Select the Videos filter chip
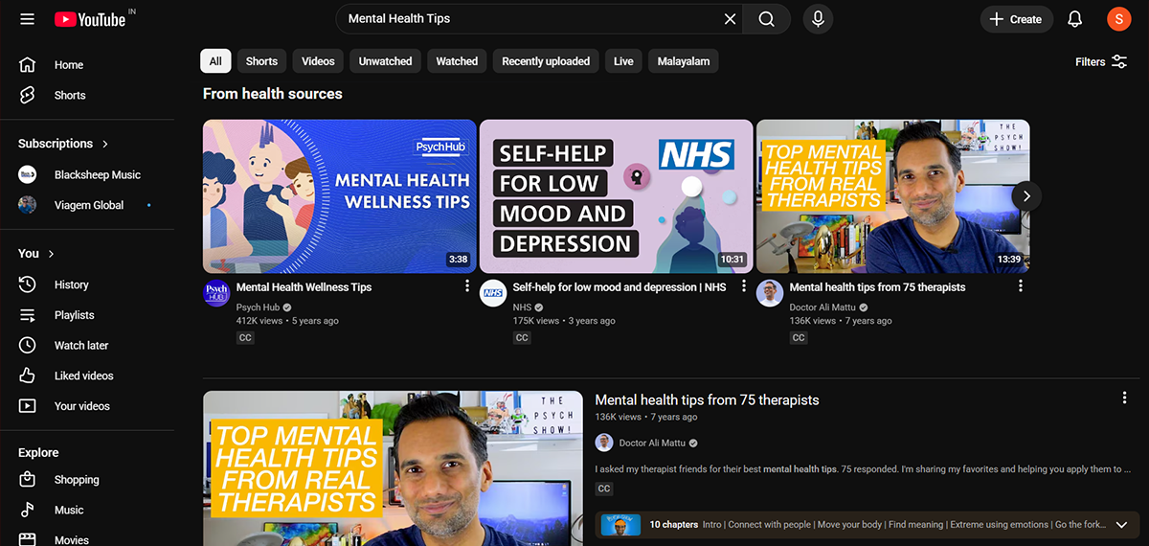1149x546 pixels. [x=318, y=61]
